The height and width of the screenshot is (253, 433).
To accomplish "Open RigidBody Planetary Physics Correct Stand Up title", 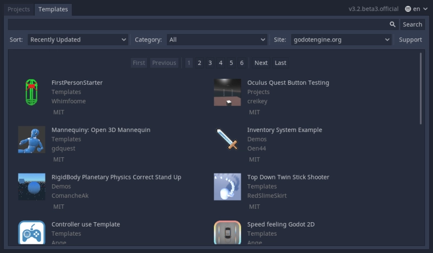I will click(x=116, y=177).
